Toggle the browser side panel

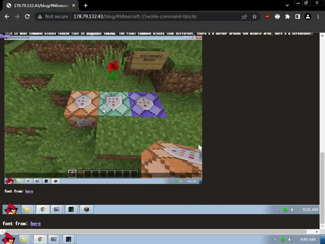coord(297,17)
